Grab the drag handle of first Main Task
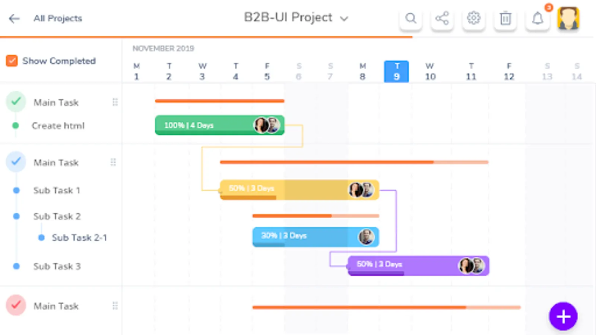 (115, 102)
